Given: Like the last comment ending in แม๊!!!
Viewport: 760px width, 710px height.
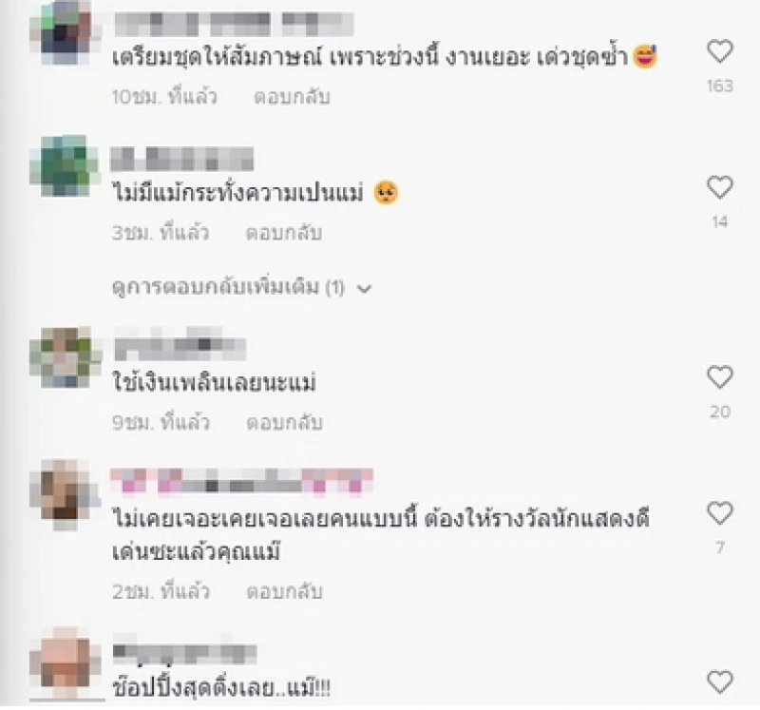Looking at the screenshot, I should 720,681.
